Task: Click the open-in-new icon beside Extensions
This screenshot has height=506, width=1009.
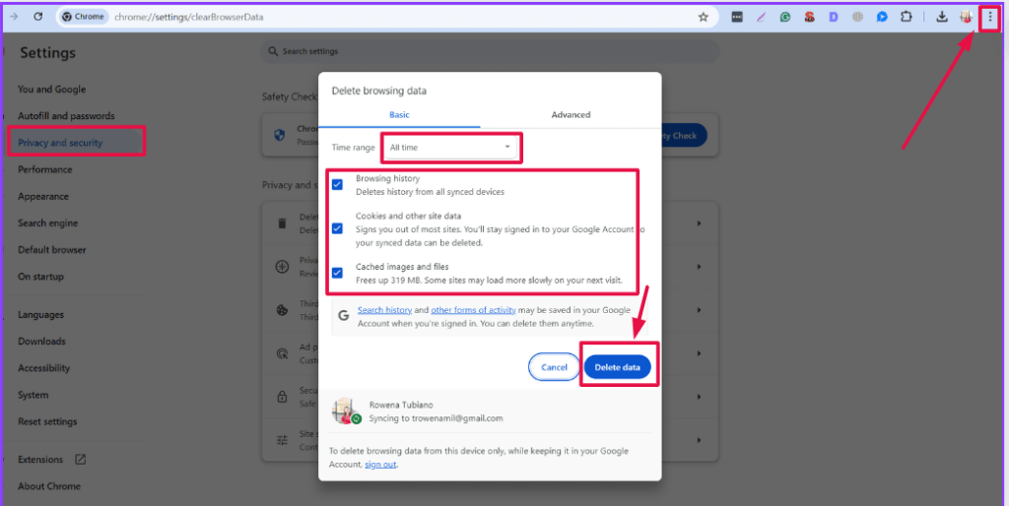Action: [x=81, y=459]
